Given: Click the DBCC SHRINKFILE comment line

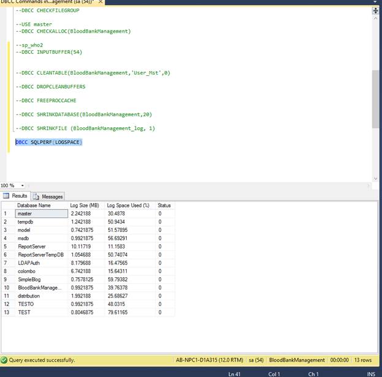Looking at the screenshot, I should 85,129.
